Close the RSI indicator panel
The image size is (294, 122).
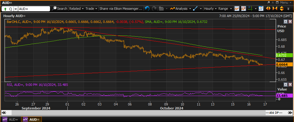pyautogui.click(x=290, y=84)
